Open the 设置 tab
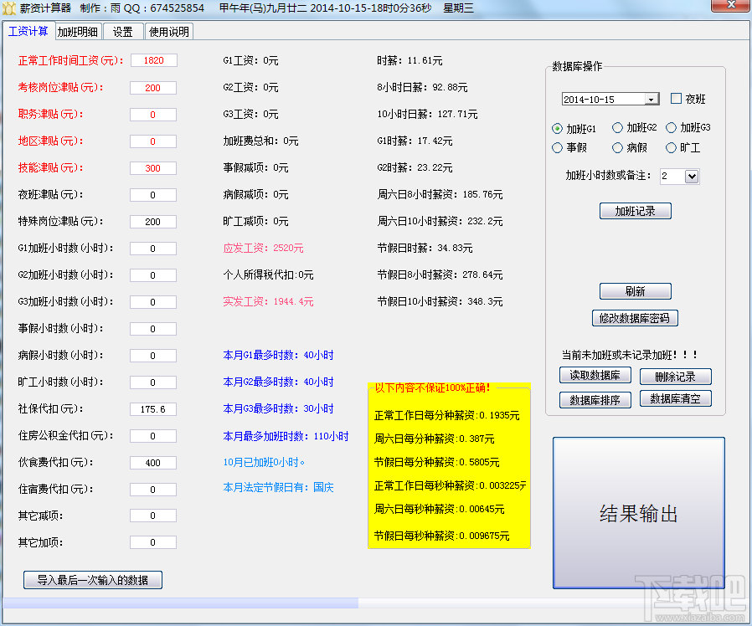 tap(123, 32)
